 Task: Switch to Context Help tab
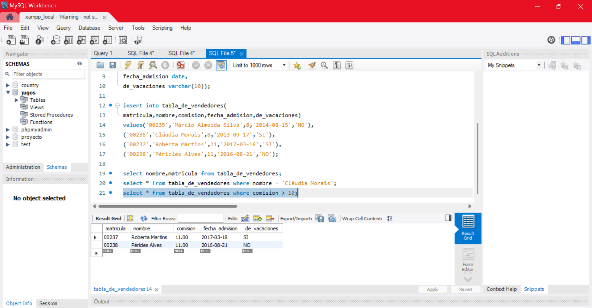tap(502, 289)
